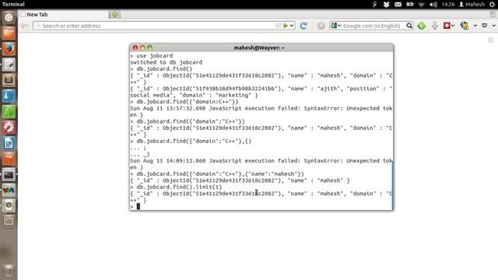Image resolution: width=498 pixels, height=280 pixels.
Task: Click the 'social media' marketing result line
Action: [x=194, y=95]
